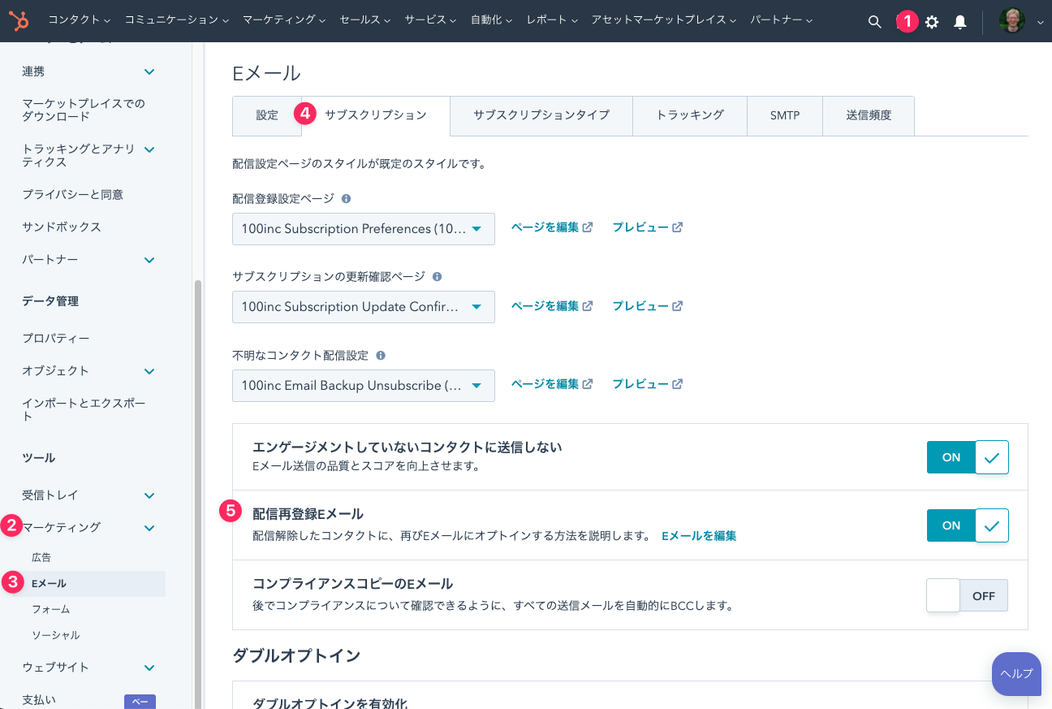
Task: Click the user profile avatar
Action: (x=1011, y=21)
